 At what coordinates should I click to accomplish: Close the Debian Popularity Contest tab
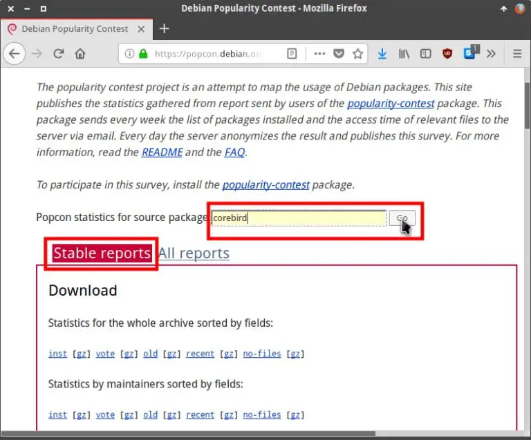pyautogui.click(x=141, y=30)
